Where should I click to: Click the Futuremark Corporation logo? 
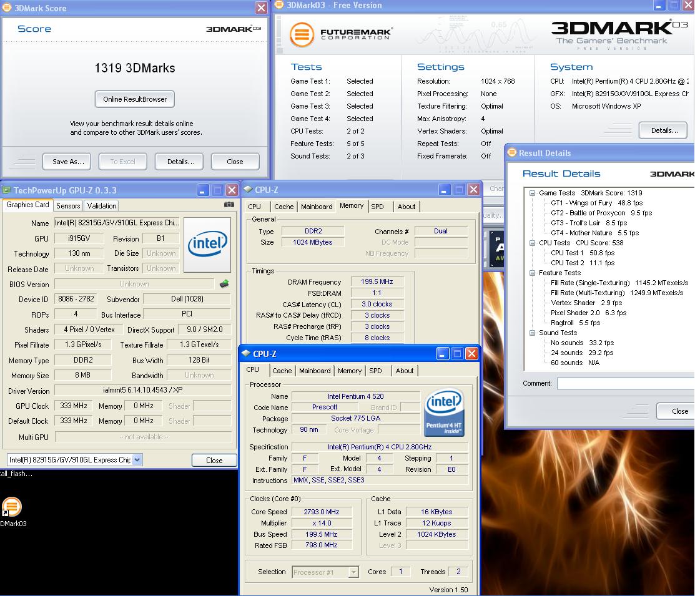340,34
